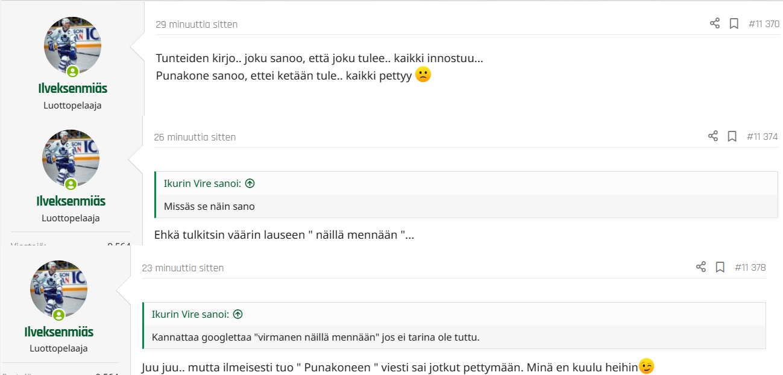Click Ilveksenmiäs username on second post
The width and height of the screenshot is (783, 375).
click(x=71, y=201)
